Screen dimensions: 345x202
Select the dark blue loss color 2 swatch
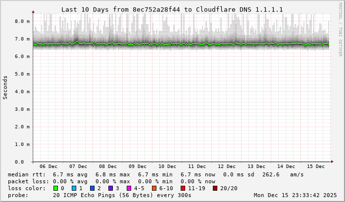click(92, 188)
